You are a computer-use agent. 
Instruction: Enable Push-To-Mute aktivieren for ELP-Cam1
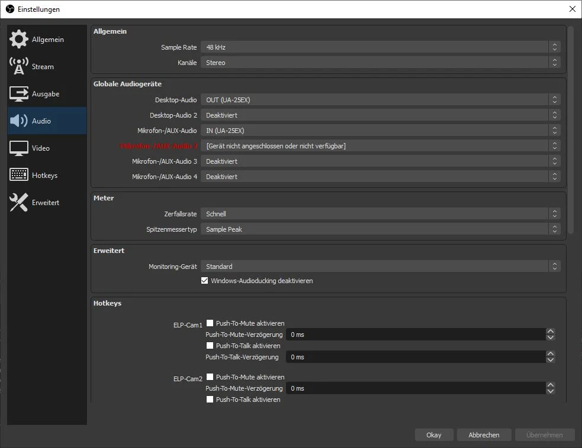[210, 323]
